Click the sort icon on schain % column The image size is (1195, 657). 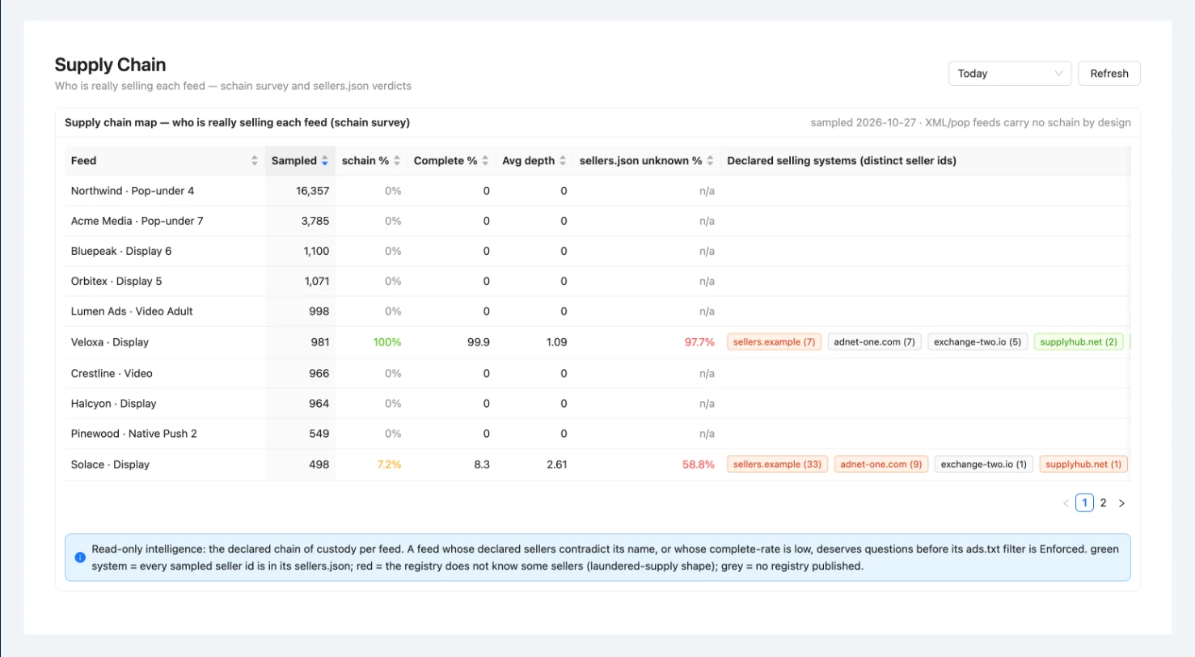pos(396,161)
